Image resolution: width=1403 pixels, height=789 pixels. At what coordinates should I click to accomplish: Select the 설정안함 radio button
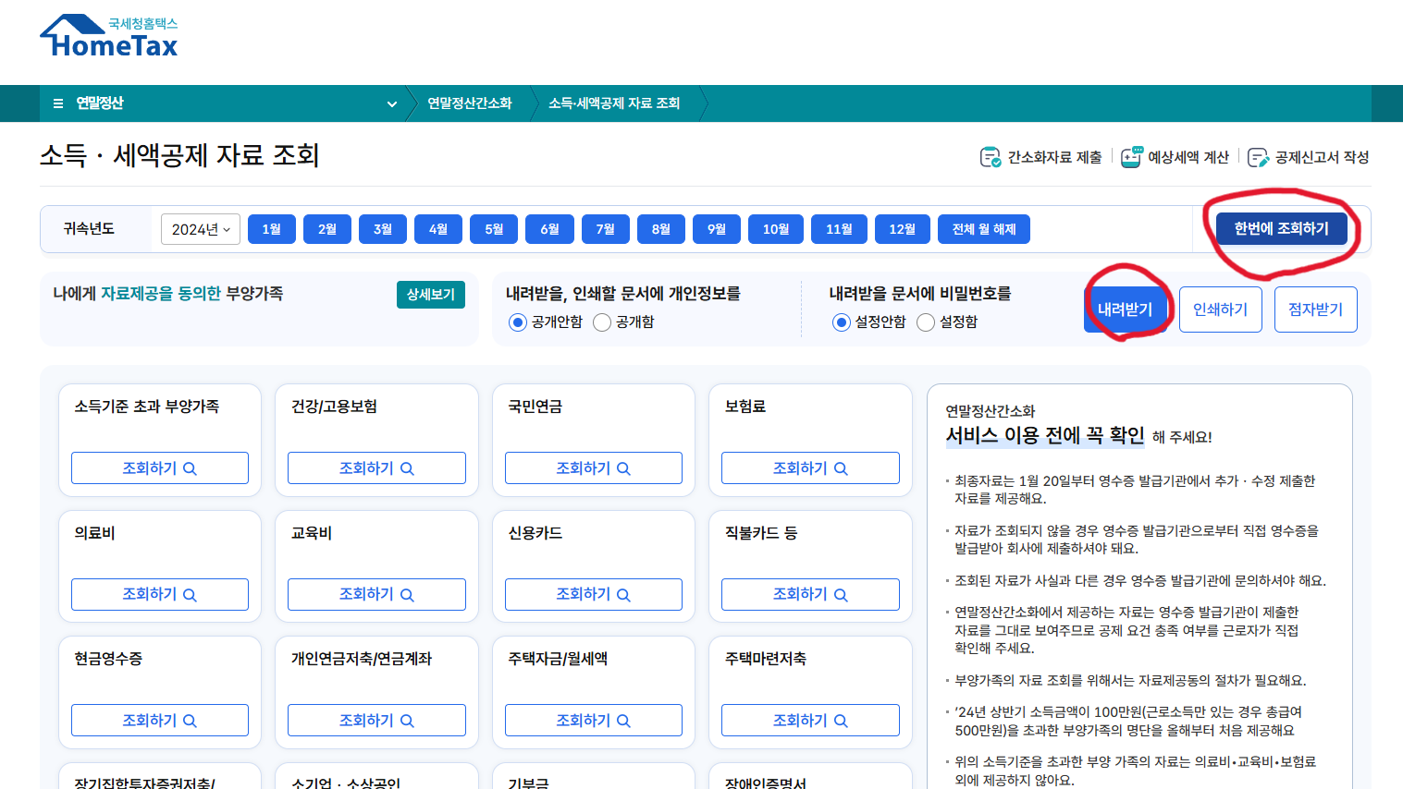842,322
